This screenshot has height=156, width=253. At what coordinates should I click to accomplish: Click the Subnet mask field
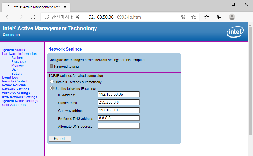119,102
